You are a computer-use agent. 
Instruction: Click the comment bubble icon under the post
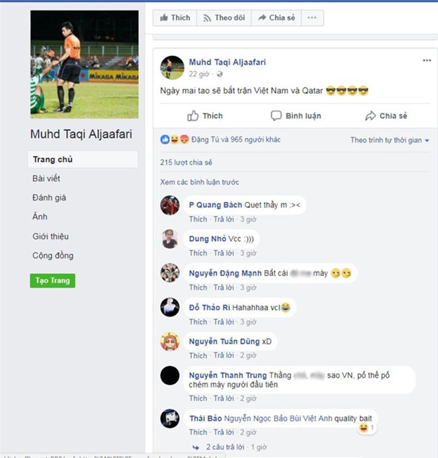(276, 116)
